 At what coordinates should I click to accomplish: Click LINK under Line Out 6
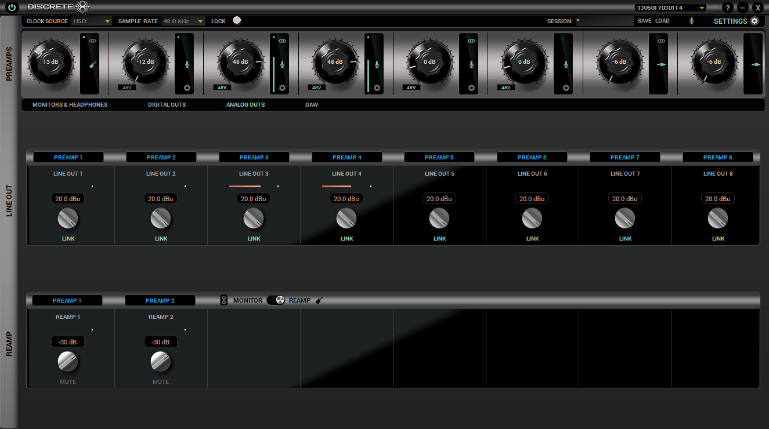(x=533, y=239)
